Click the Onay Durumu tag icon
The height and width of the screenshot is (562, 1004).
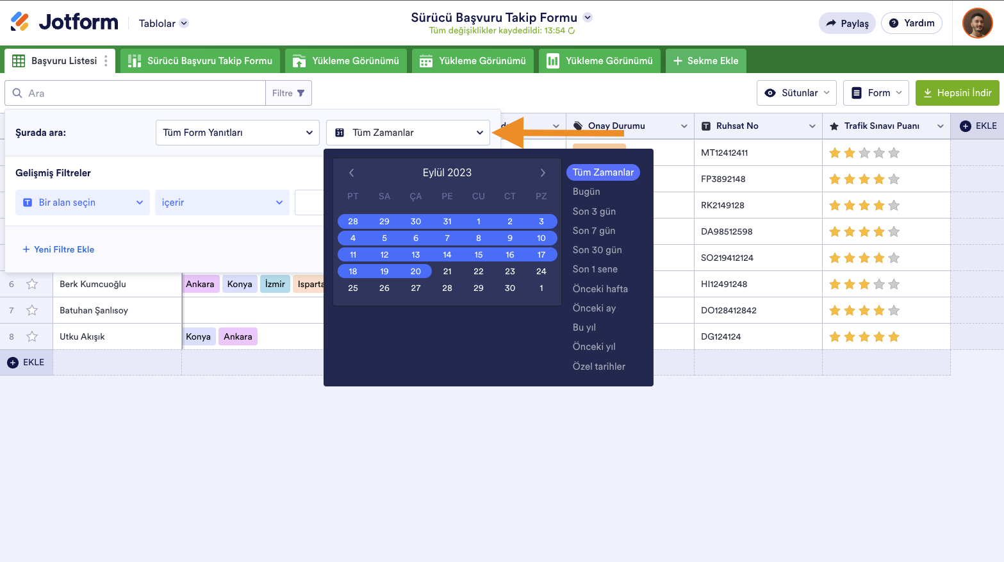pyautogui.click(x=577, y=126)
